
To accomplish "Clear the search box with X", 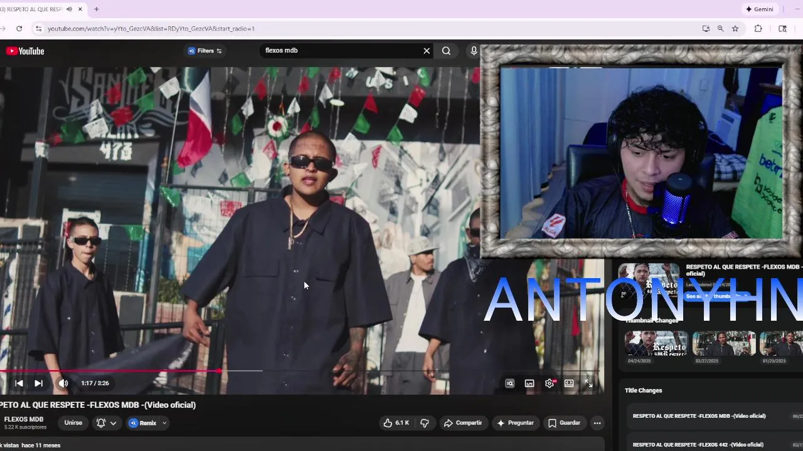I will [x=427, y=51].
